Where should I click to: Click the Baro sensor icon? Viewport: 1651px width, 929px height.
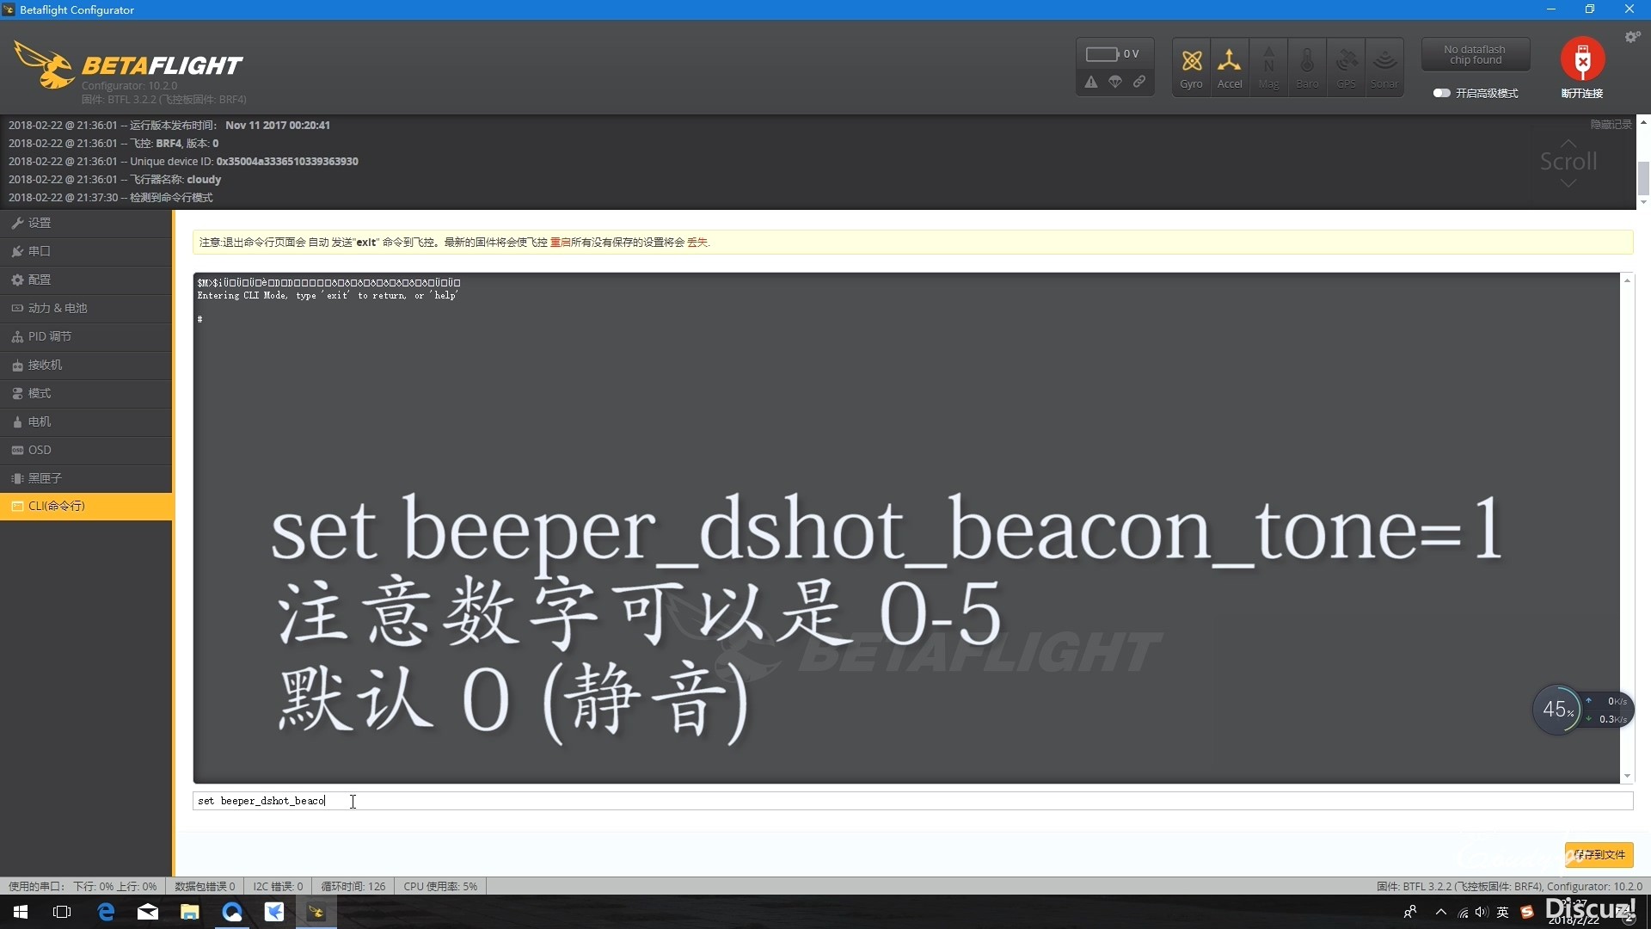tap(1307, 67)
